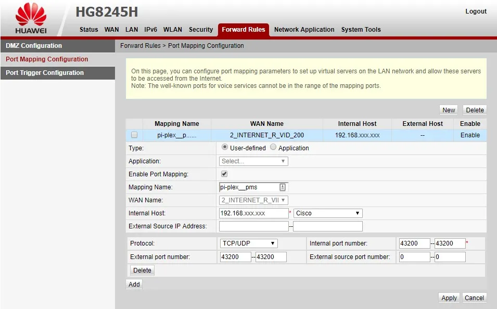Select the User-defined type radio button
Screen dimensions: 497x309
click(x=225, y=148)
